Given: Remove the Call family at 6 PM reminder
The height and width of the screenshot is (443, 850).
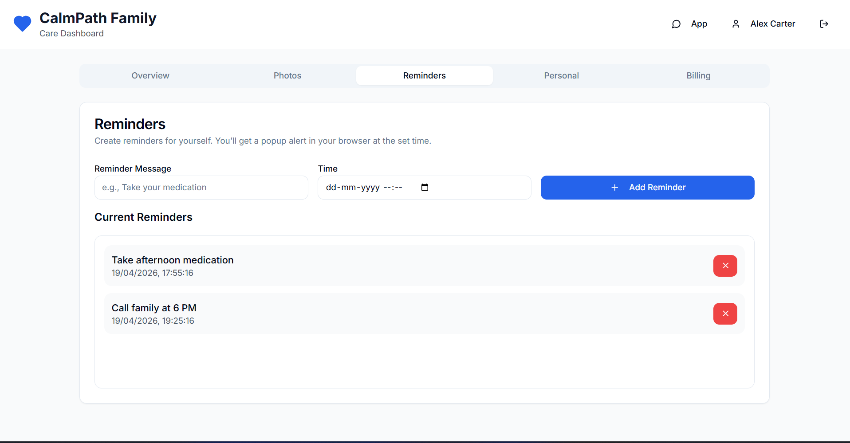Looking at the screenshot, I should pos(725,314).
